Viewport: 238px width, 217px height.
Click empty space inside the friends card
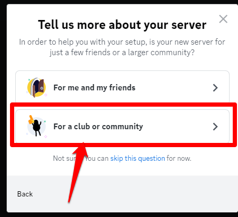[x=173, y=88]
